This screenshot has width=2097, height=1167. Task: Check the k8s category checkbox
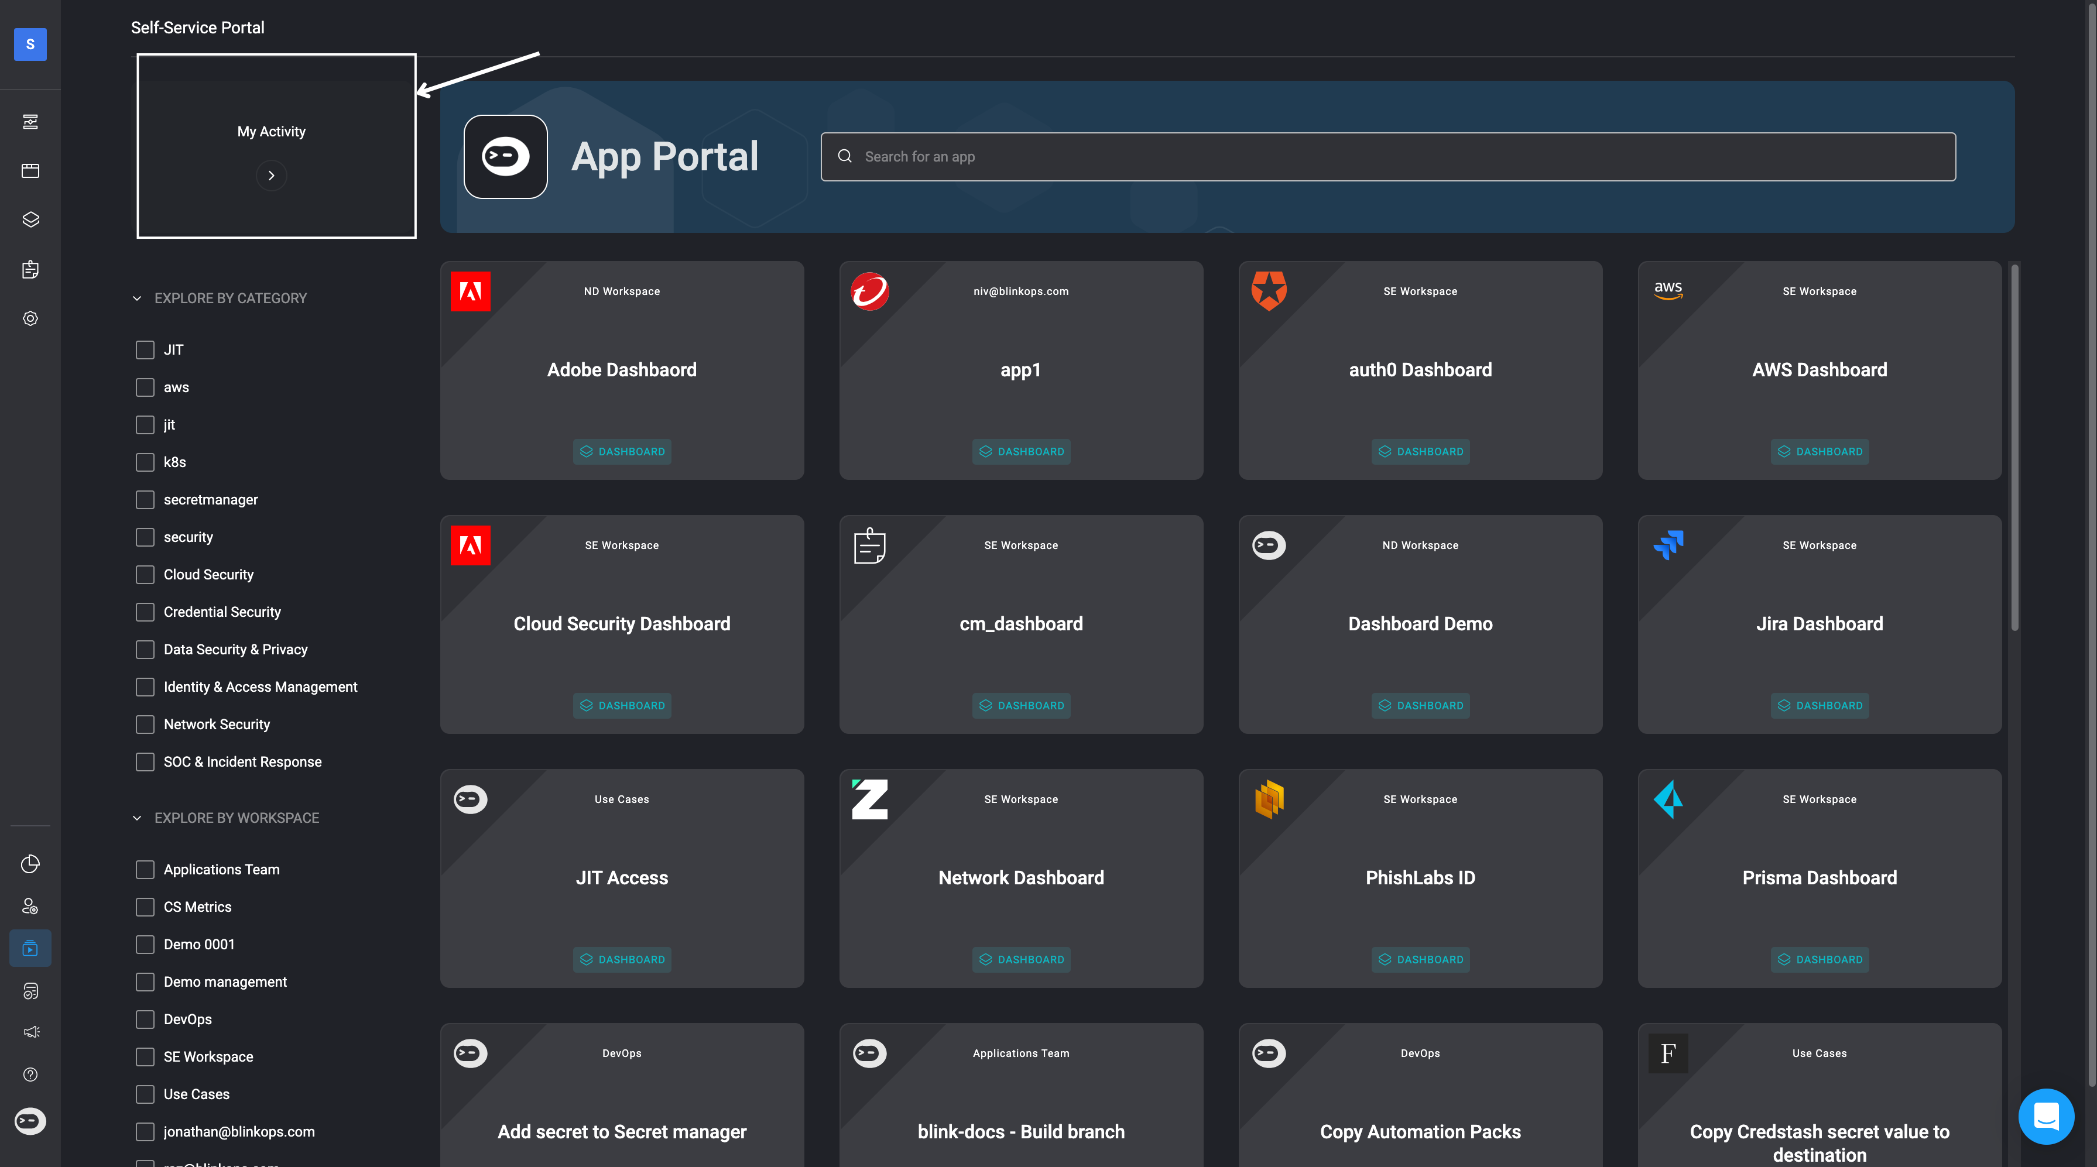(x=145, y=462)
